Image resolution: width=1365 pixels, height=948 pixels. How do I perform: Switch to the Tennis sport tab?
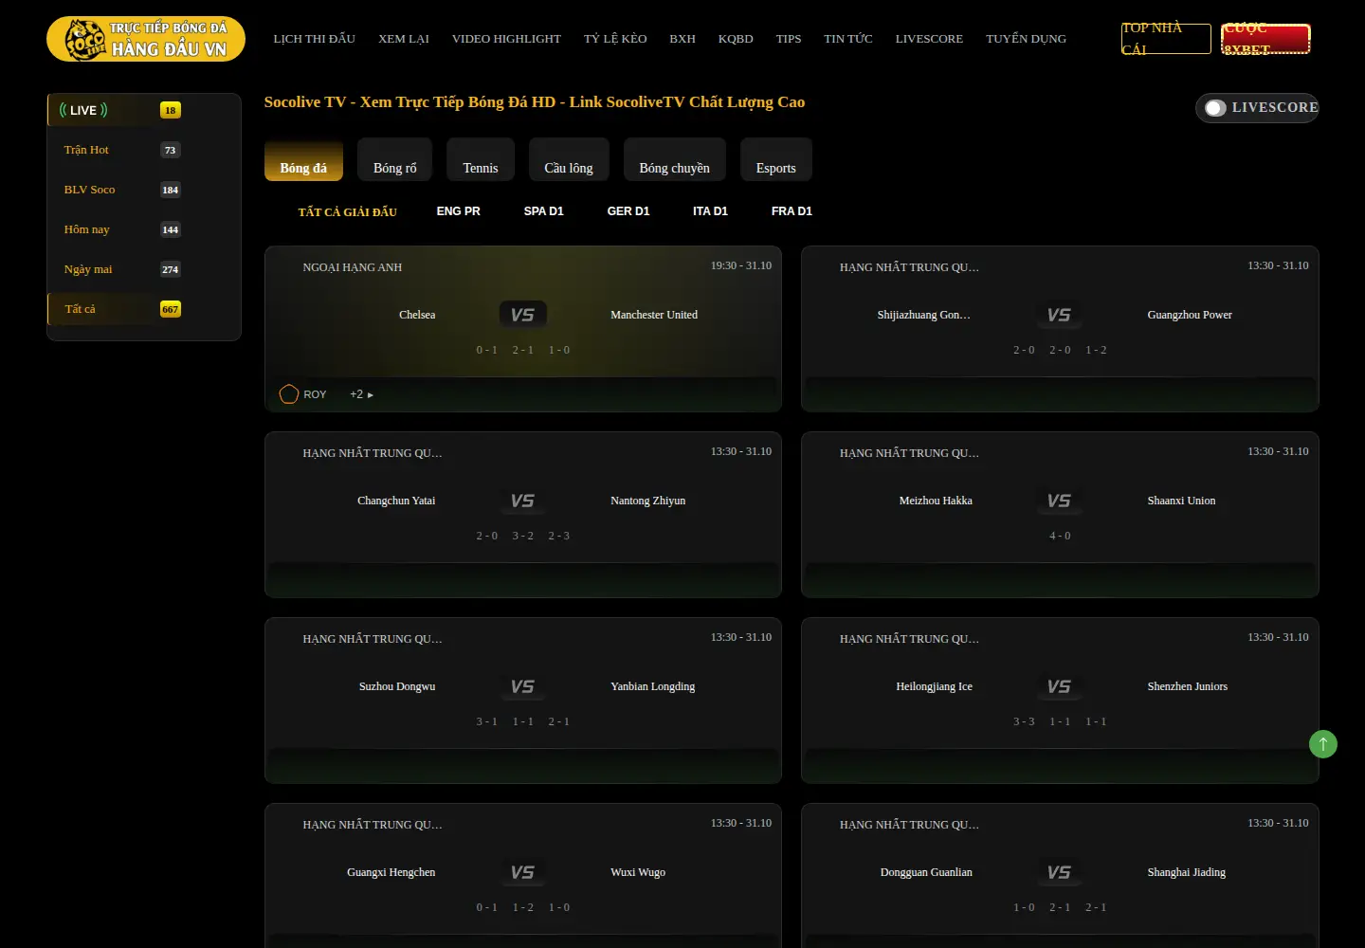(x=481, y=159)
